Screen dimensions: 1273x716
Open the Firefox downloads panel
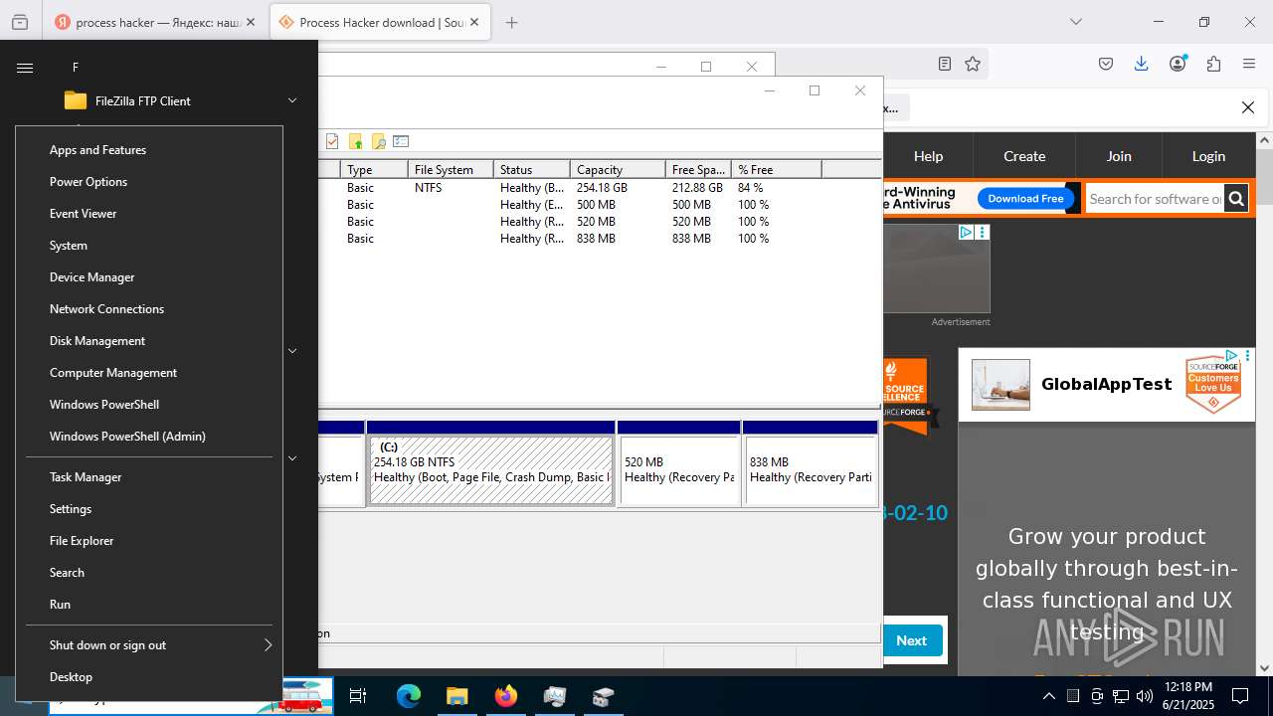1142,64
